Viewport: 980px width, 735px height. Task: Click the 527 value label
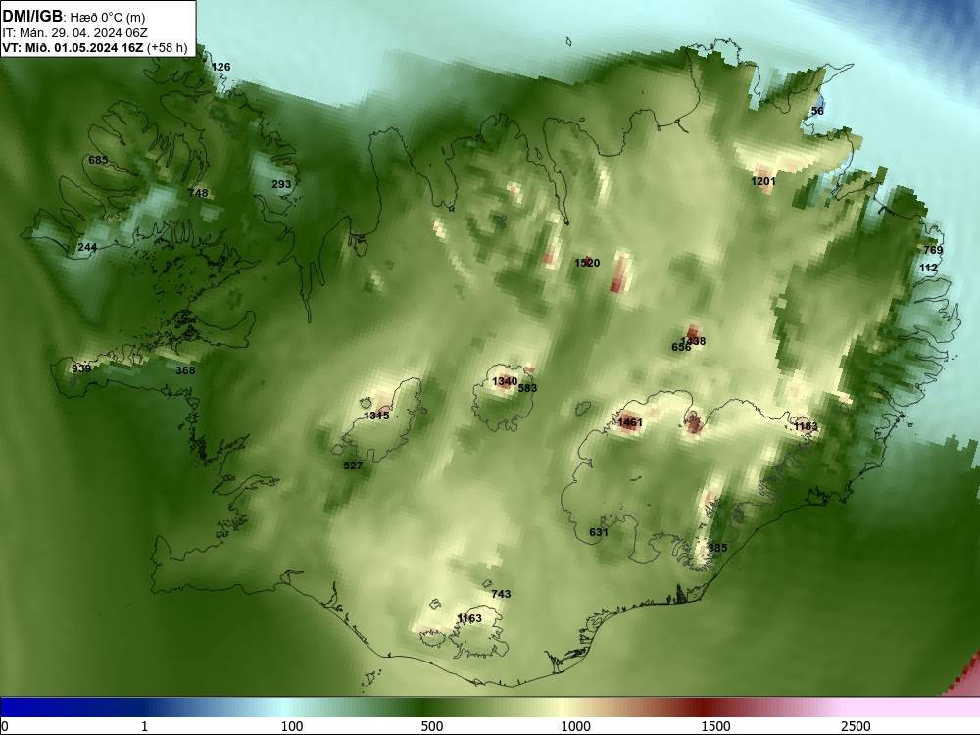point(353,465)
